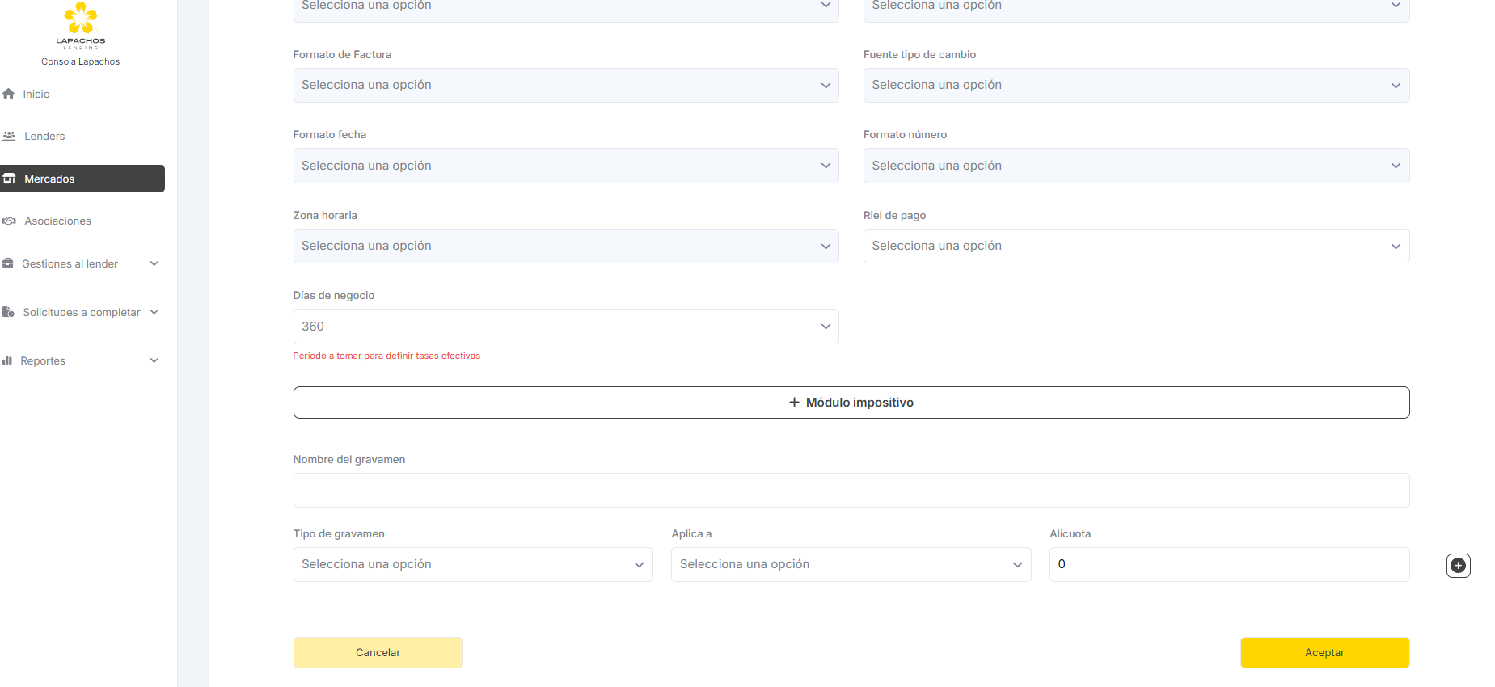Viewport: 1495px width, 687px height.
Task: Open the Días de negocio dropdown
Action: pos(565,327)
